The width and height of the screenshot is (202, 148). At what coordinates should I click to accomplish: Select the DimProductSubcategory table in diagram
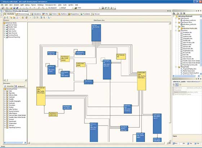coord(157,140)
